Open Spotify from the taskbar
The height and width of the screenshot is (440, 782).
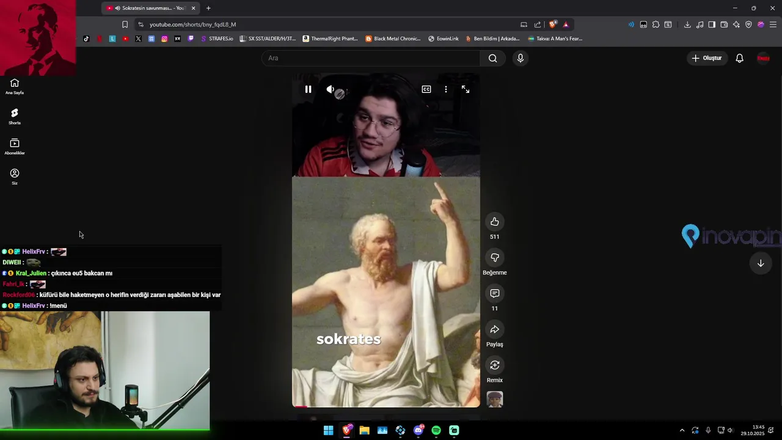pos(436,430)
